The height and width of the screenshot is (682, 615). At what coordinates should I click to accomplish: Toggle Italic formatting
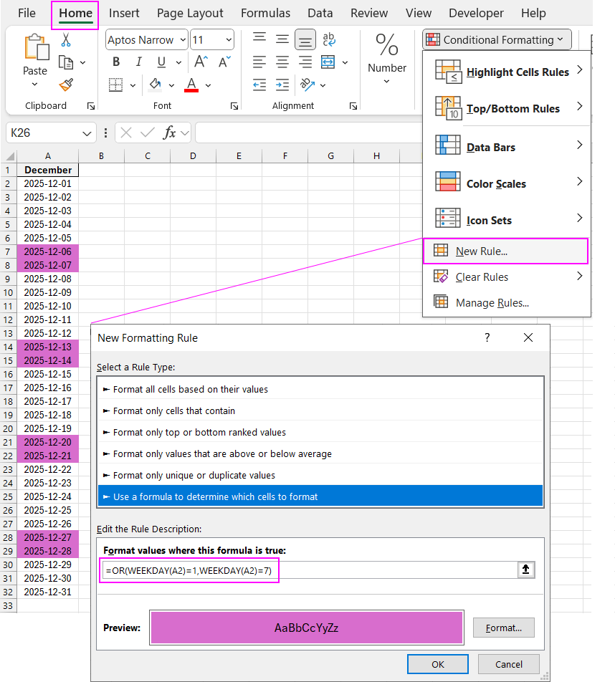pos(138,62)
